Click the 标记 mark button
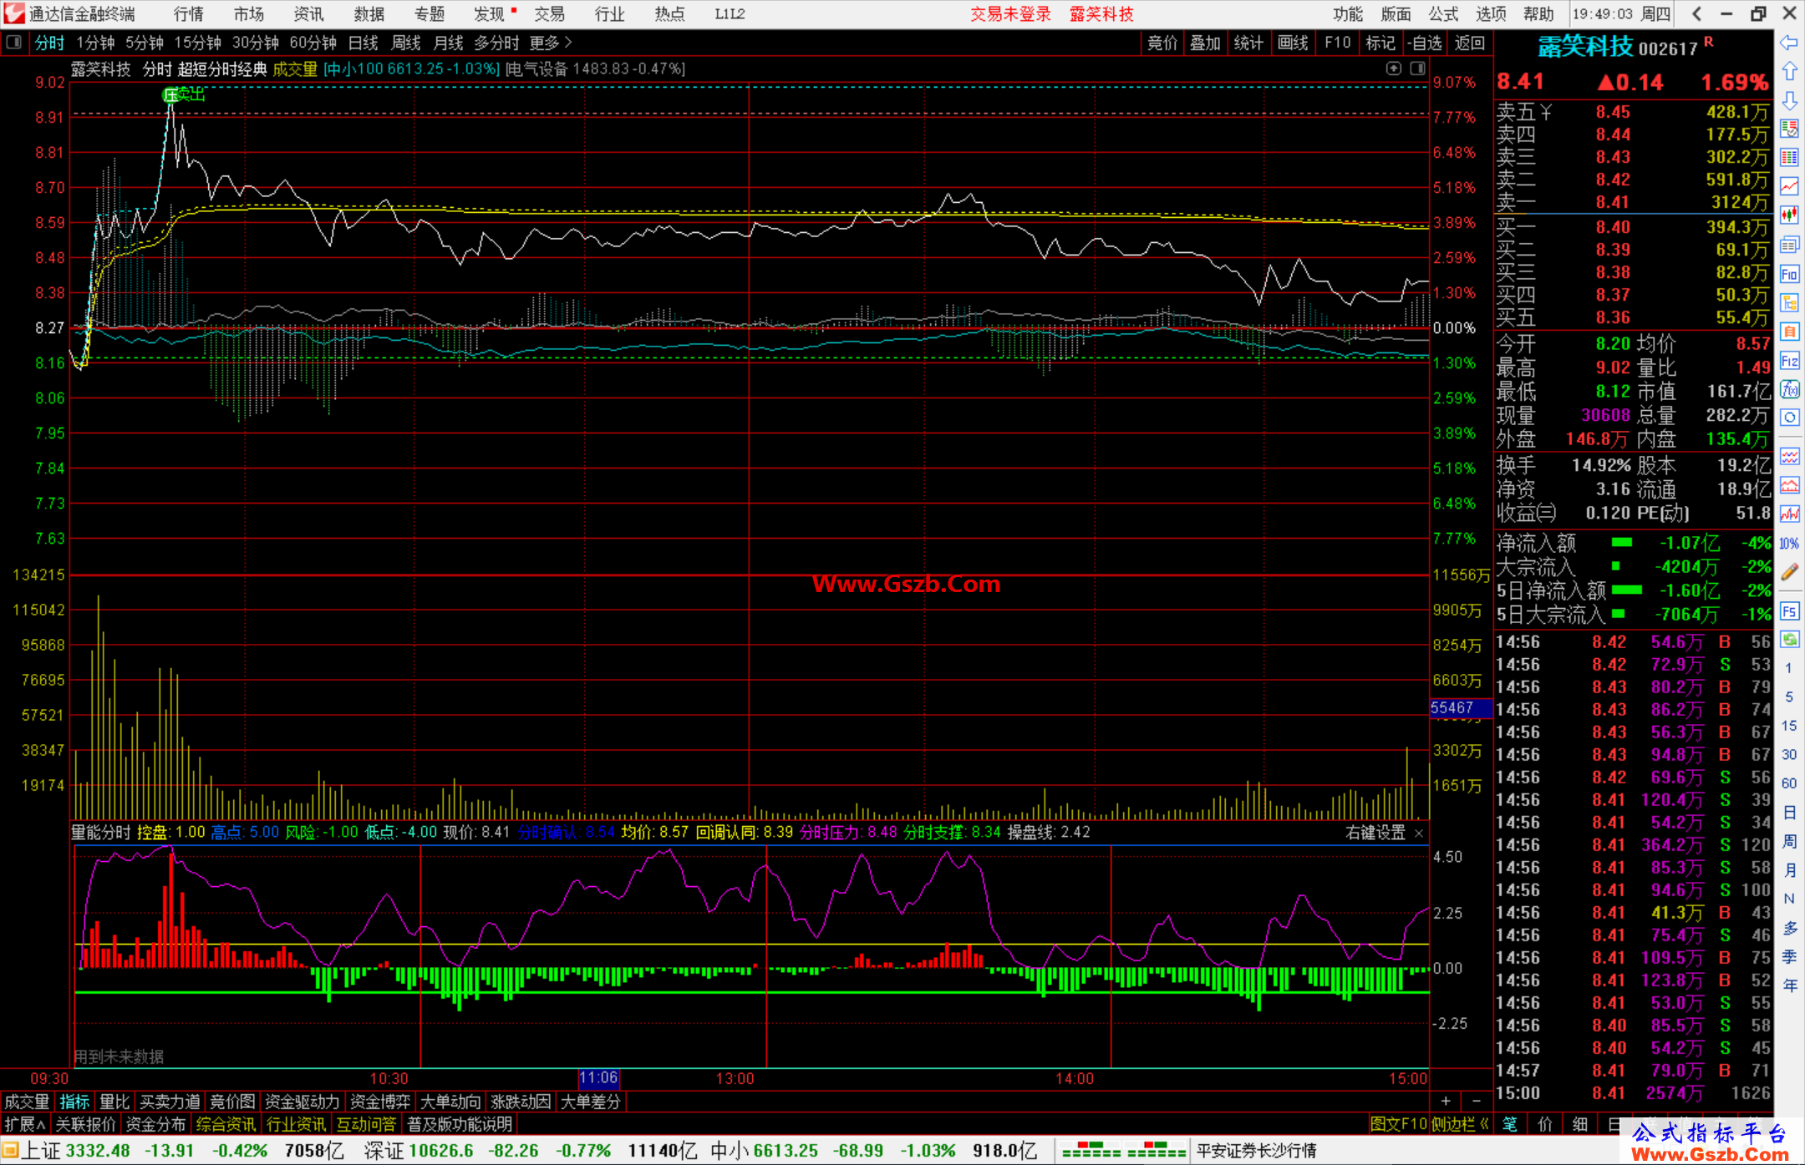This screenshot has height=1165, width=1805. (x=1380, y=43)
